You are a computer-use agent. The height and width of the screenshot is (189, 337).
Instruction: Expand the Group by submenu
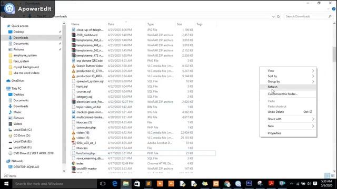(x=288, y=82)
